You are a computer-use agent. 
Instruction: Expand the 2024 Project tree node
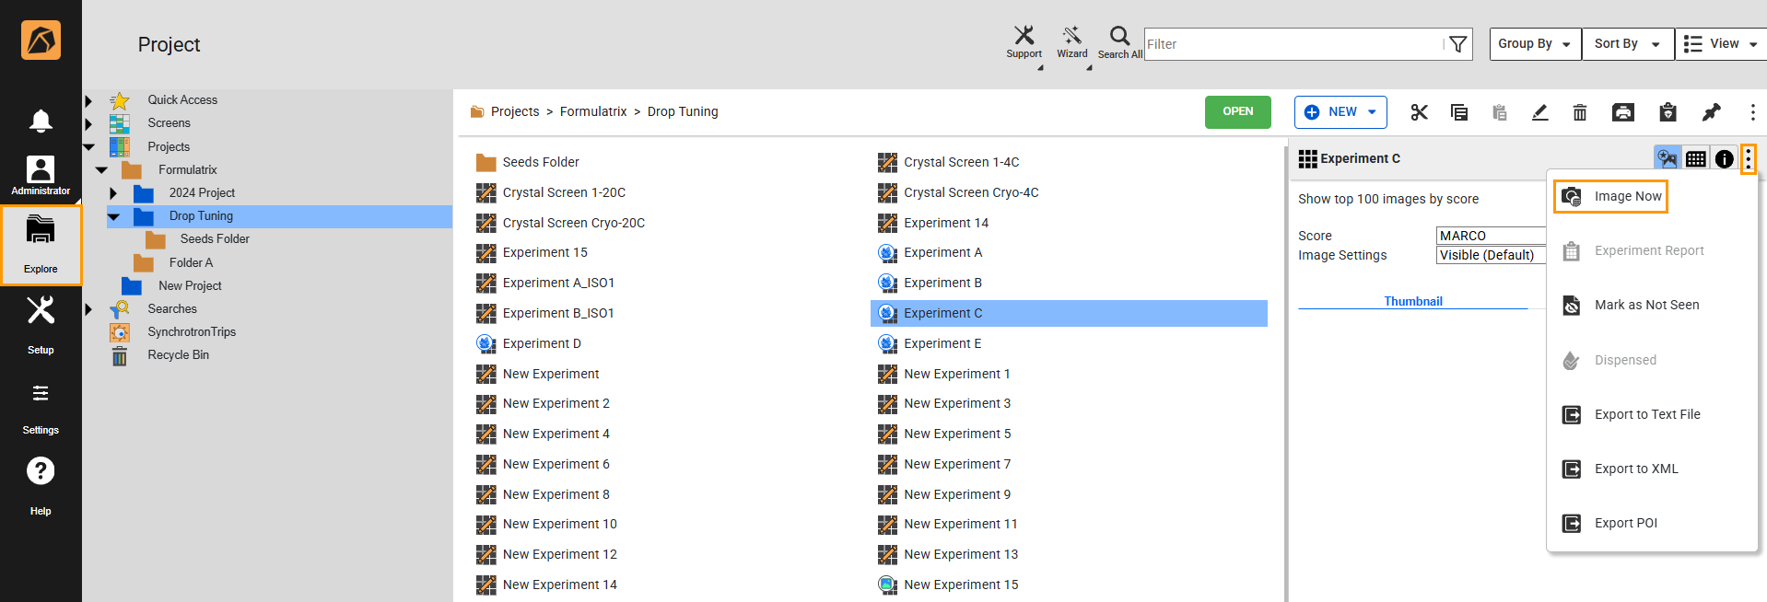coord(113,193)
